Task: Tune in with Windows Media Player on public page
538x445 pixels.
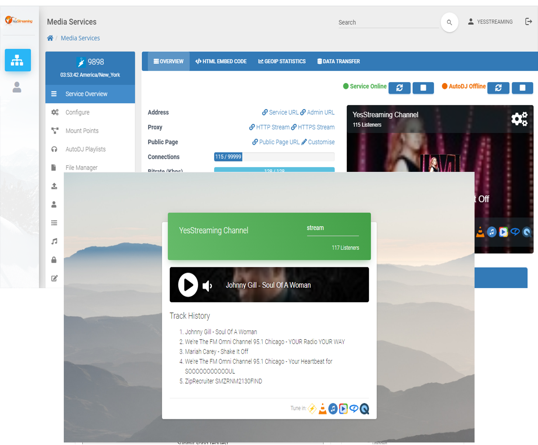Action: 343,409
